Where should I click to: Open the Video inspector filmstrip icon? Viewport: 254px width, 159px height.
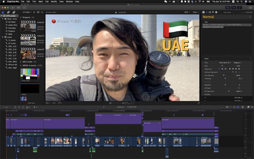click(210, 12)
